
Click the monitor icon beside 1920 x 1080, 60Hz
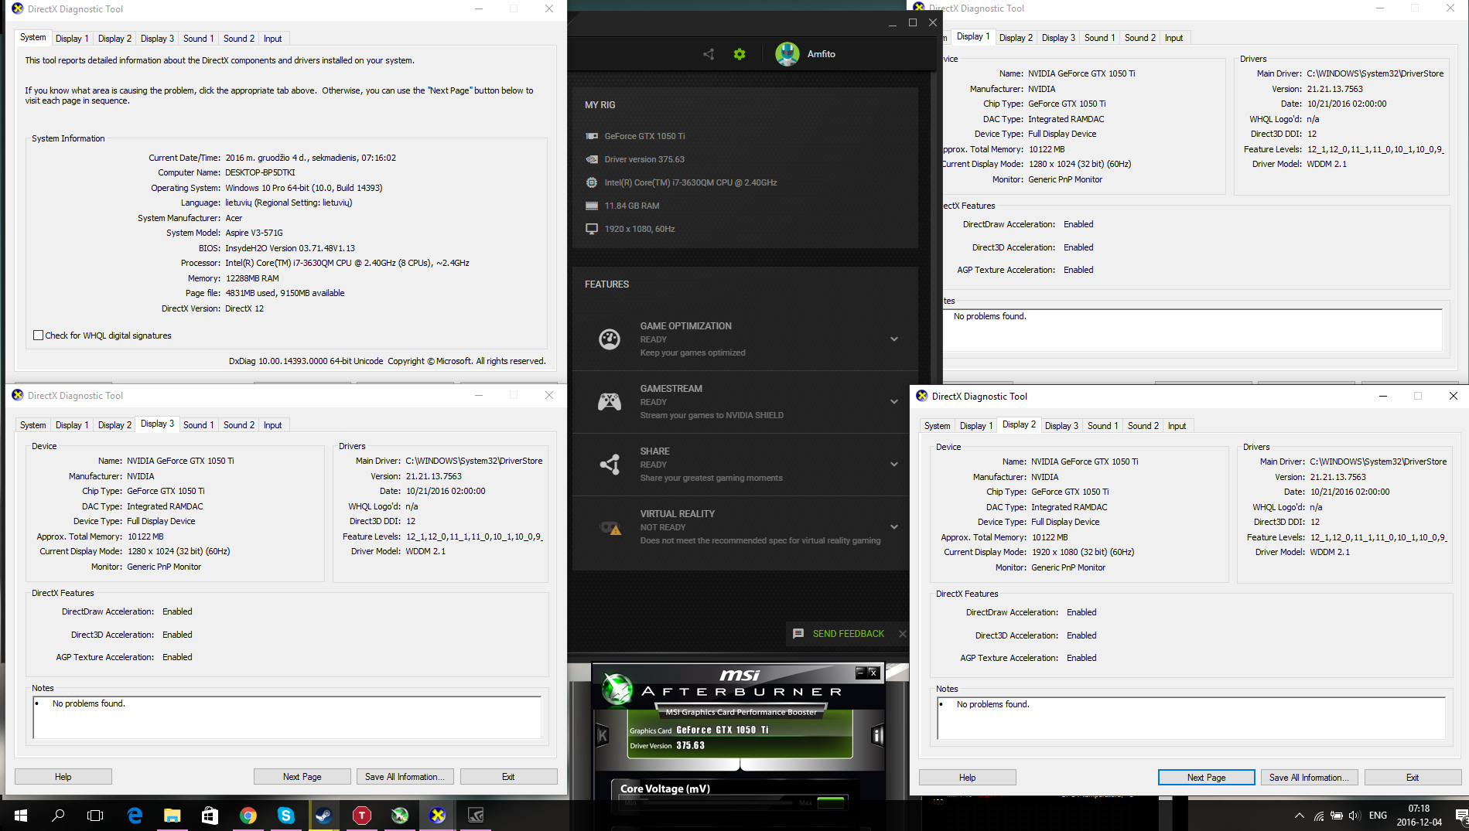pyautogui.click(x=592, y=229)
